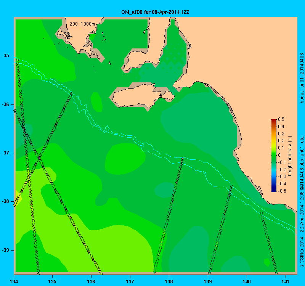Click colorbar value 0.2

coord(281,141)
